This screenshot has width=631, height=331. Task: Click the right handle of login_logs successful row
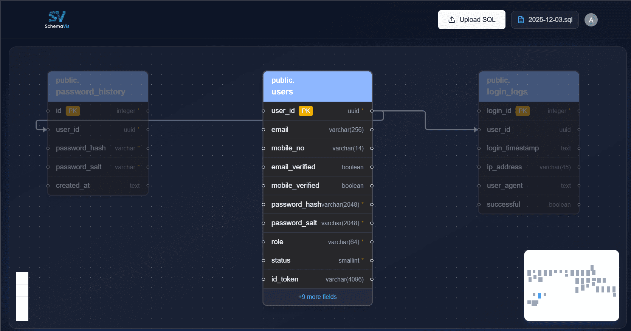click(579, 204)
